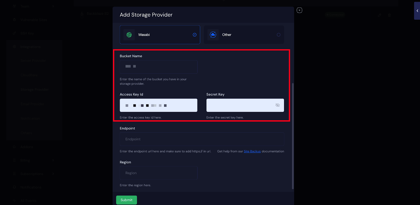
Task: Select the Other storage provider option
Action: (244, 35)
